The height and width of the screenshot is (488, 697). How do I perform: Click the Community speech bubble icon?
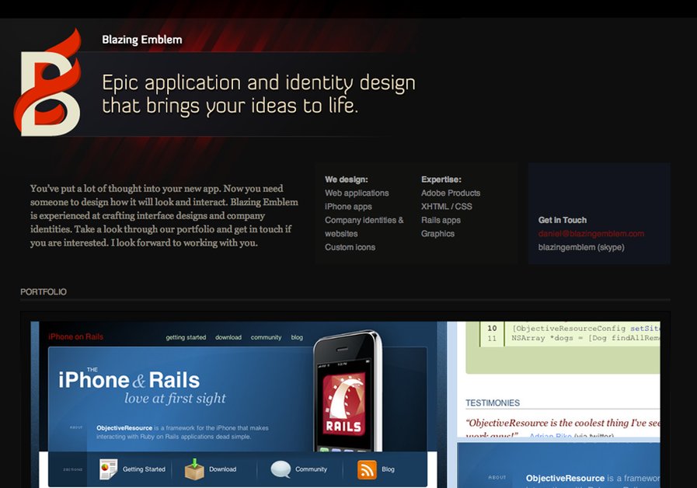[x=281, y=469]
